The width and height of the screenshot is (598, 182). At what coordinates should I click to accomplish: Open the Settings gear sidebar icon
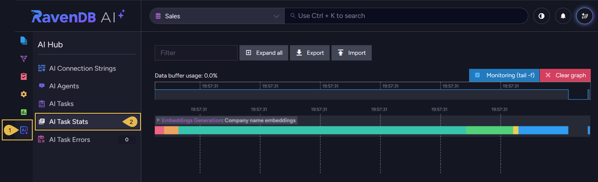pos(24,94)
